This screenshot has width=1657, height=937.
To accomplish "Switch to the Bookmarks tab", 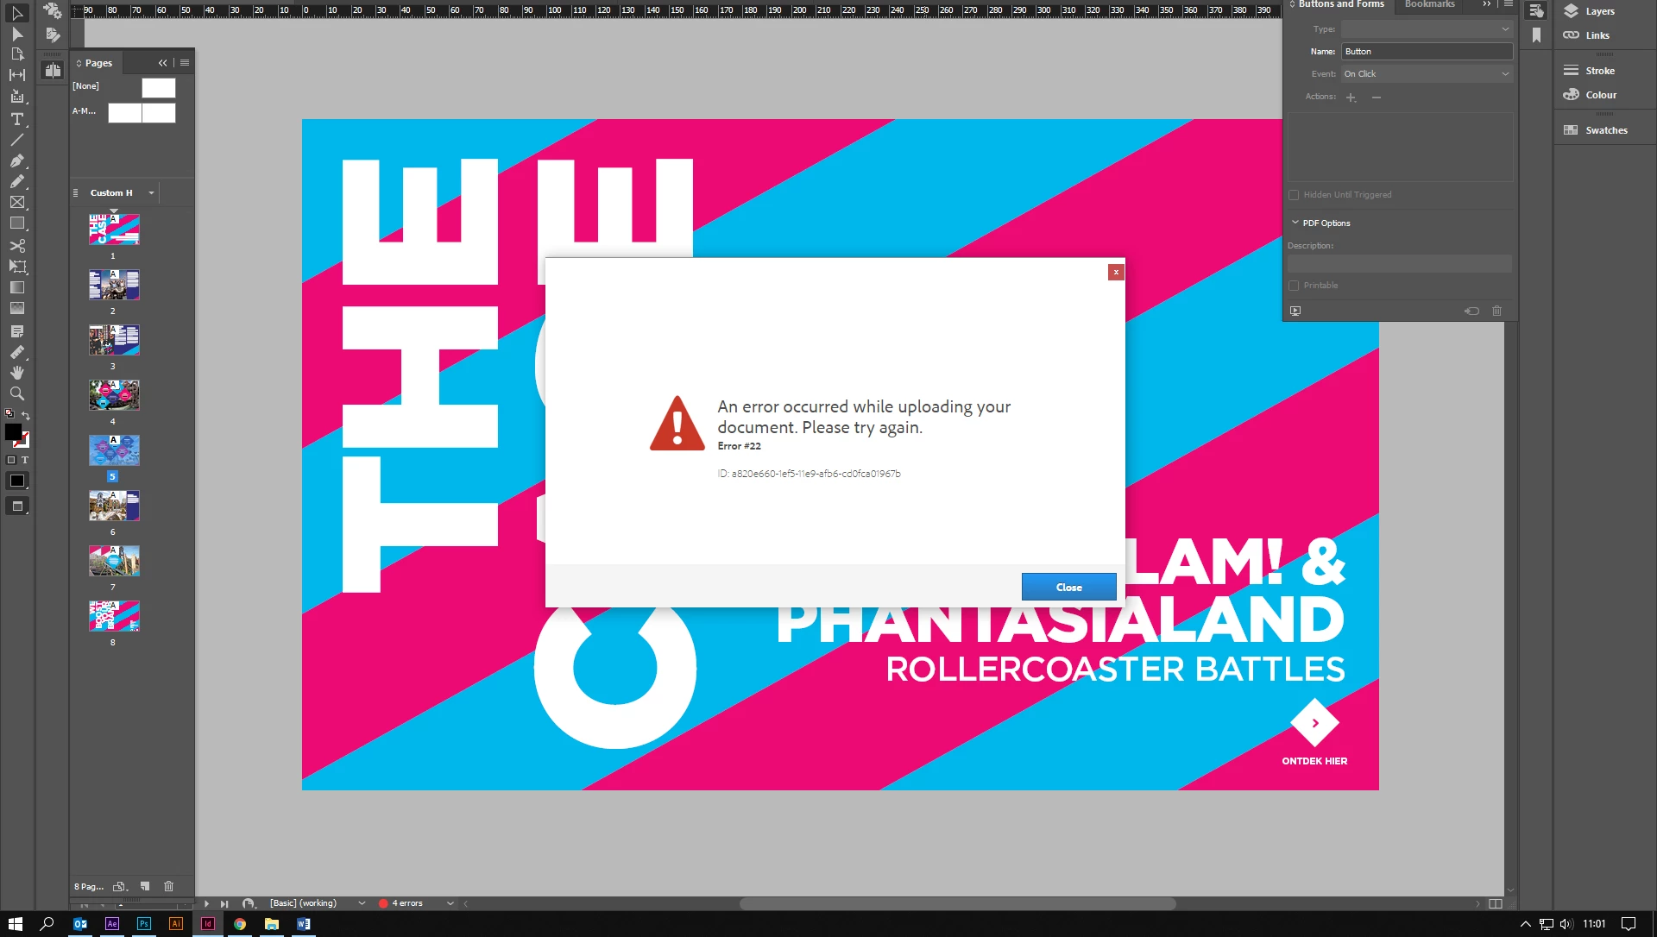I will 1429,5.
